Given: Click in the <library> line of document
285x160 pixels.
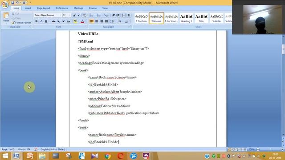Looking at the screenshot, I should click(84, 56).
